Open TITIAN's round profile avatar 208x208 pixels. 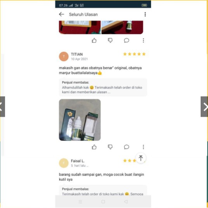click(64, 57)
